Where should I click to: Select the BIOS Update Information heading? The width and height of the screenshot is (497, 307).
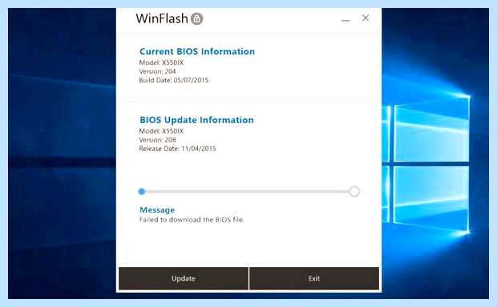(x=196, y=120)
